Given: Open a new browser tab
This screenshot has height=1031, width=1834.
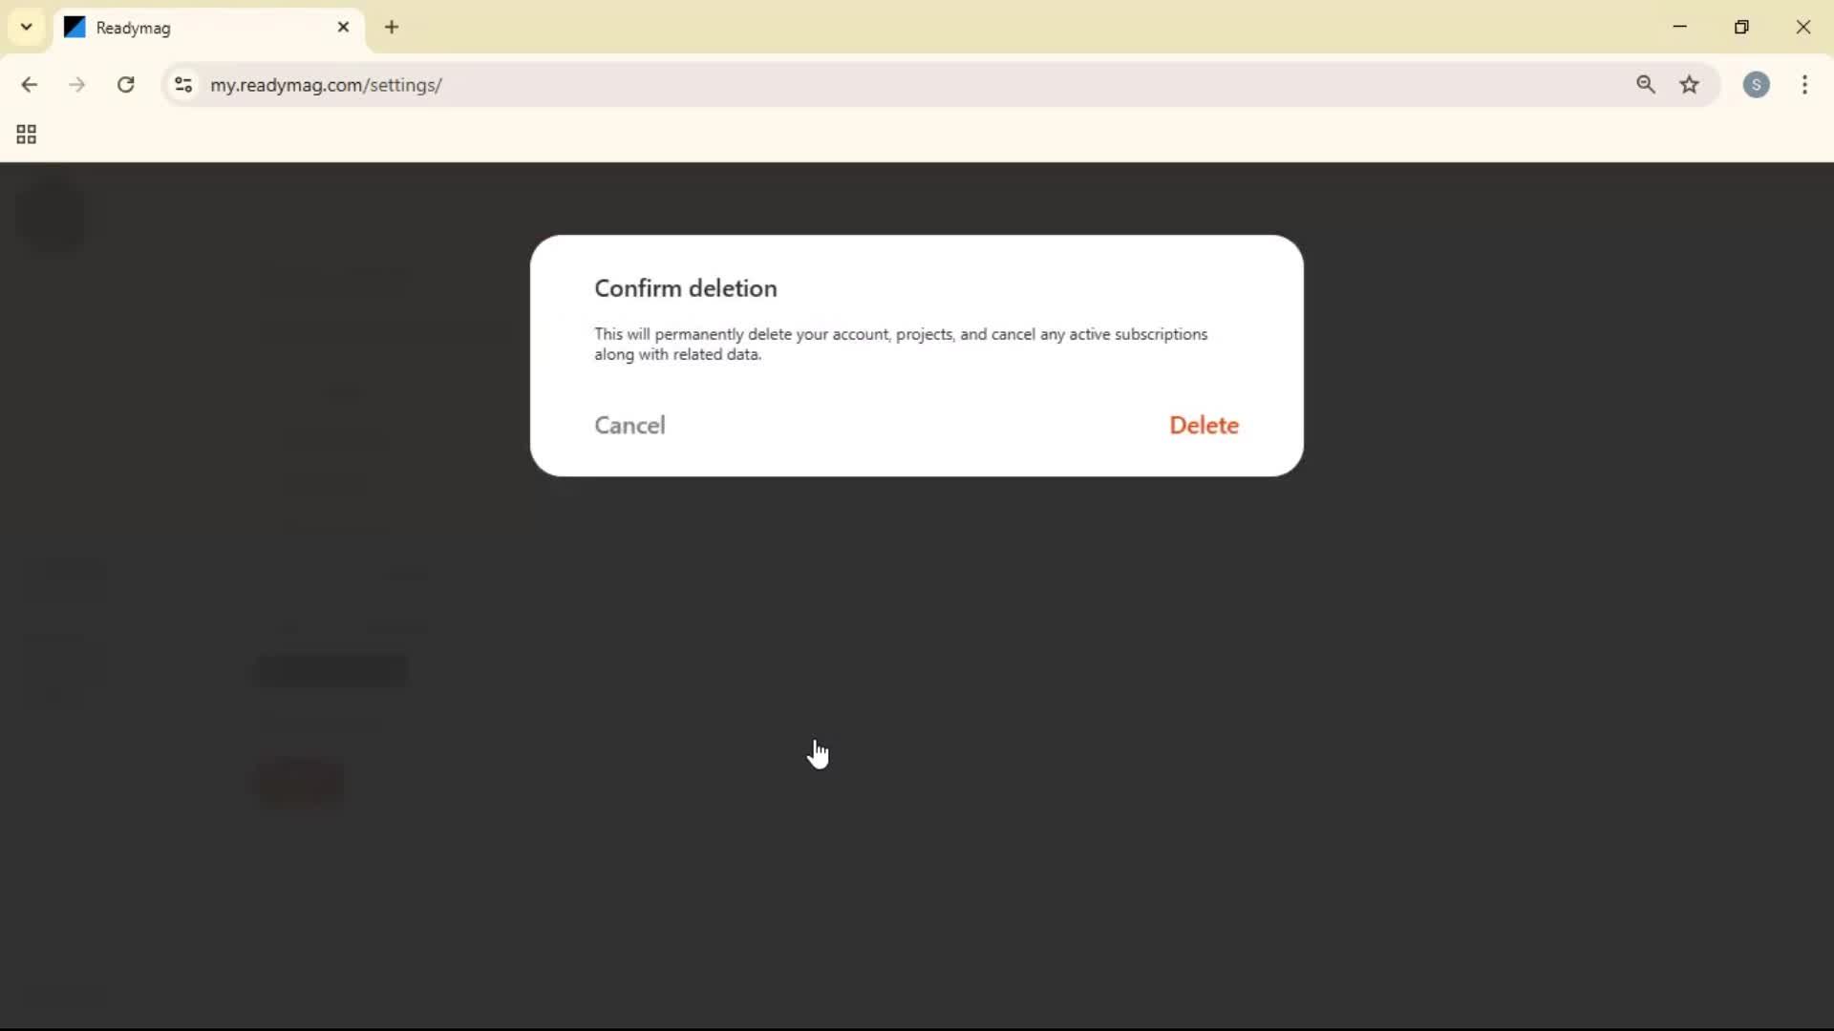Looking at the screenshot, I should (392, 27).
